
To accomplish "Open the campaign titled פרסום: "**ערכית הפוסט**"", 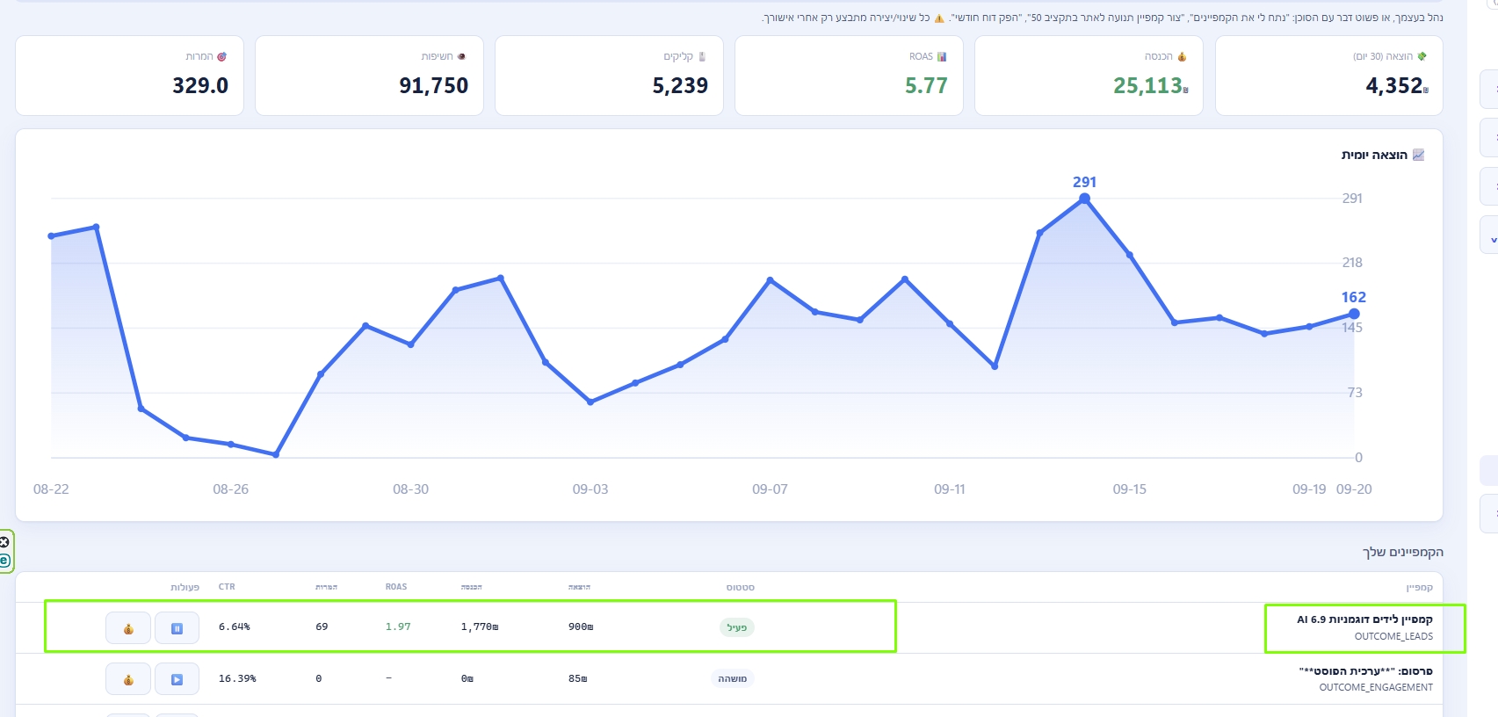I will pyautogui.click(x=1365, y=671).
